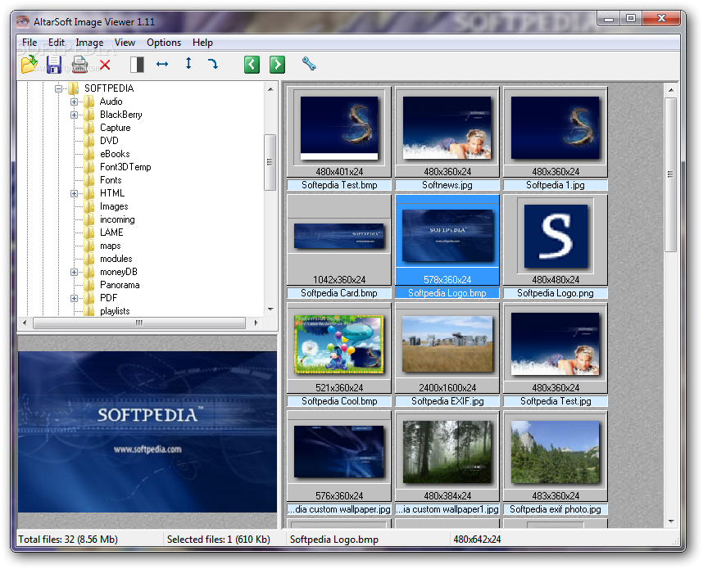Click the Softpedia preview image
This screenshot has width=703, height=569.
click(x=147, y=432)
